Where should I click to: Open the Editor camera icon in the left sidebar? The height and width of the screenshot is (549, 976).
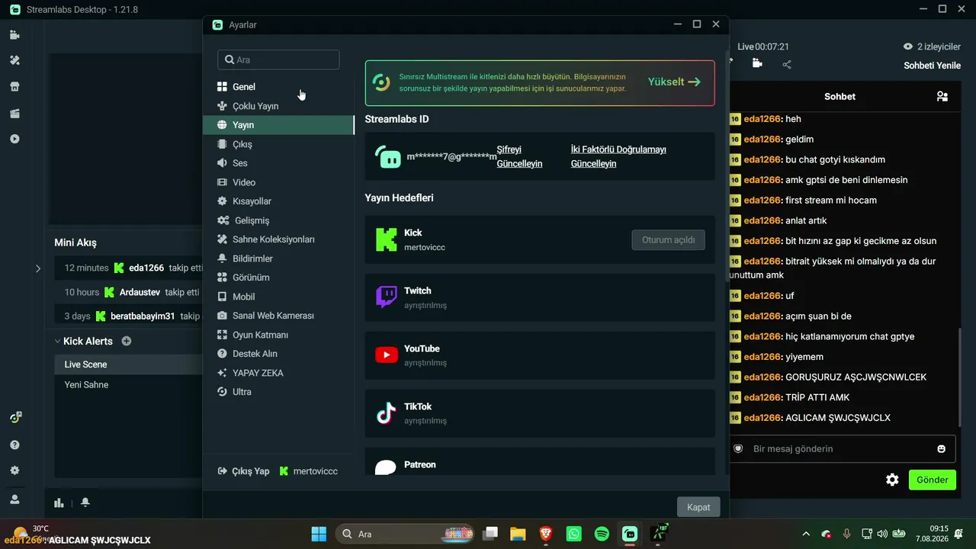coord(14,35)
